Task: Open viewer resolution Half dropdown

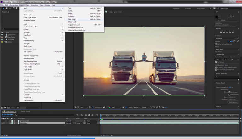Action: (117, 107)
